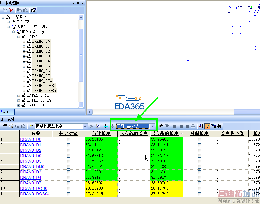Click the grayed windows icon after lightning icon

tap(167, 126)
